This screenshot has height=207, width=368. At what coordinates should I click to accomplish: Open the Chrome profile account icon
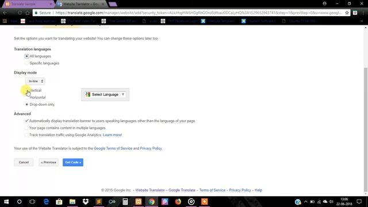324,4
